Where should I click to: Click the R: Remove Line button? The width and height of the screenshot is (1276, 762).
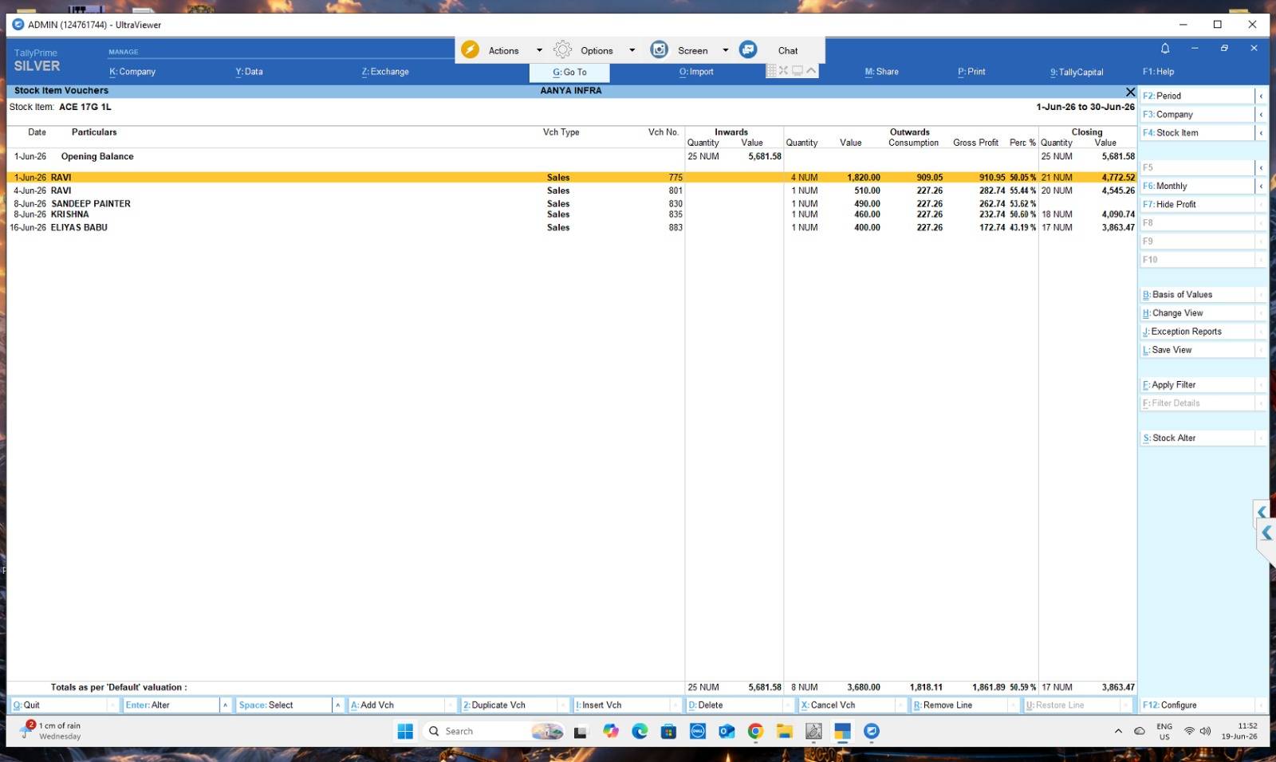tap(959, 705)
